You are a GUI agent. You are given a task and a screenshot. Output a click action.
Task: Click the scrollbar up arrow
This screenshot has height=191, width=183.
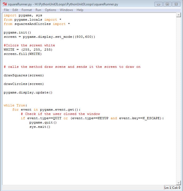(x=178, y=15)
